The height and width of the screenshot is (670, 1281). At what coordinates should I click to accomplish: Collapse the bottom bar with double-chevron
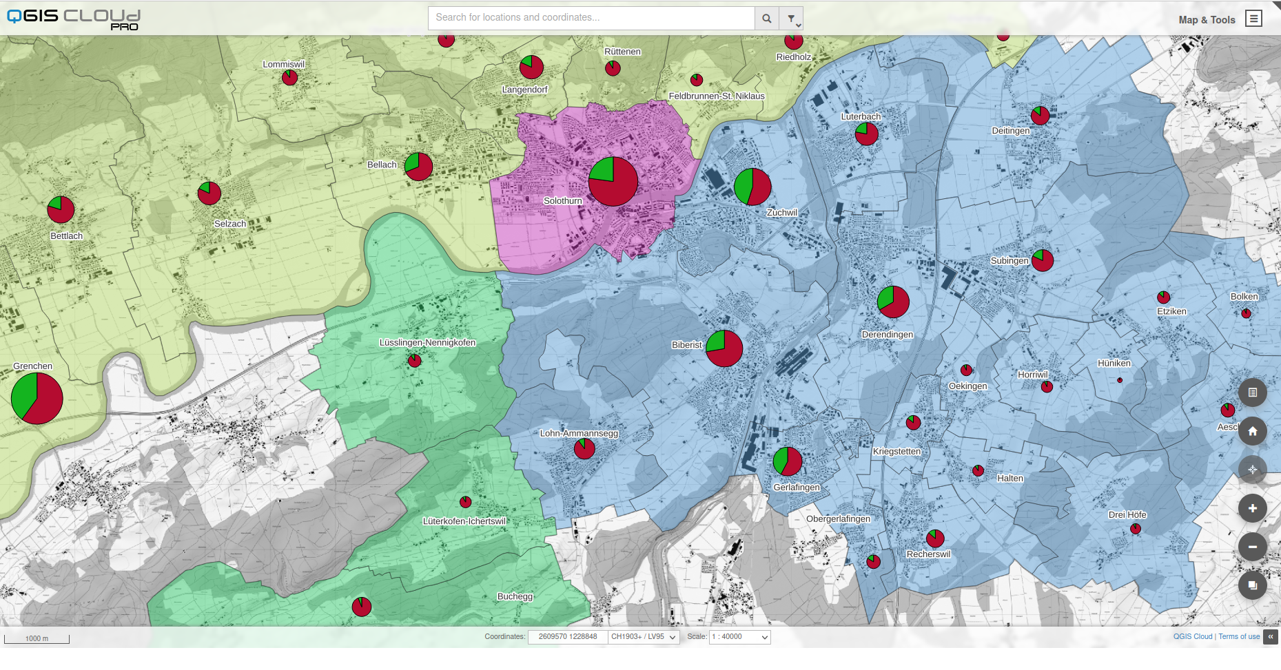tap(1271, 637)
